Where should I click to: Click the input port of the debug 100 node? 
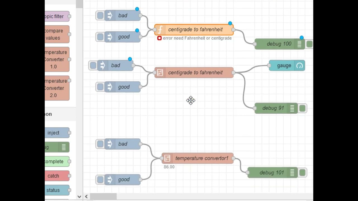click(255, 44)
